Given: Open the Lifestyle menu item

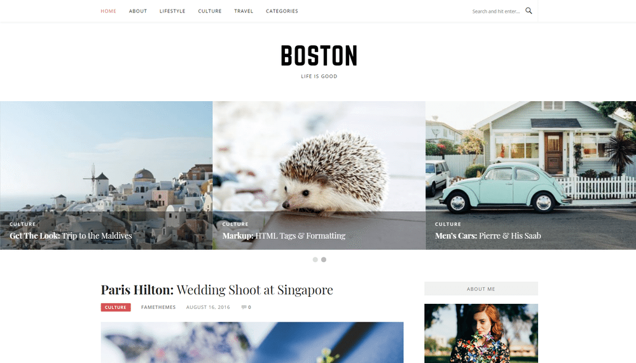Looking at the screenshot, I should (172, 11).
